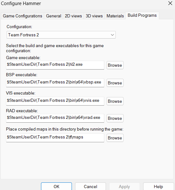Click the tf\maps directory input field

[x=55, y=138]
